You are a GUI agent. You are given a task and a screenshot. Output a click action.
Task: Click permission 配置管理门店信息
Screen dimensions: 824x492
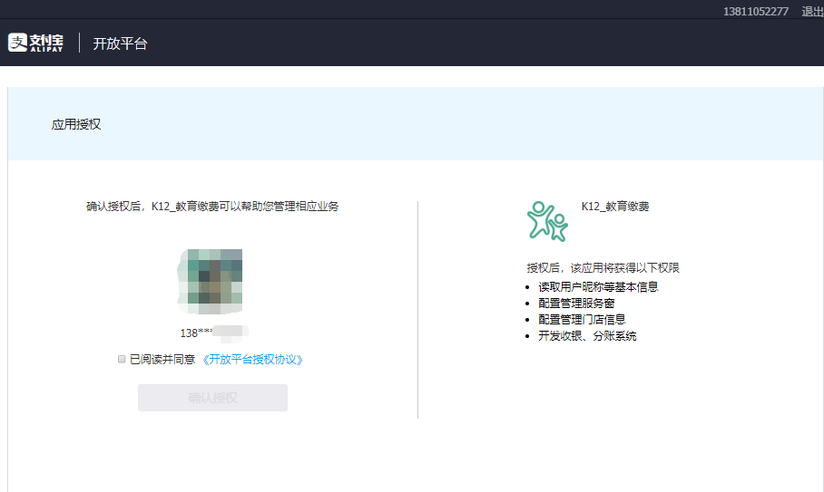(x=582, y=320)
